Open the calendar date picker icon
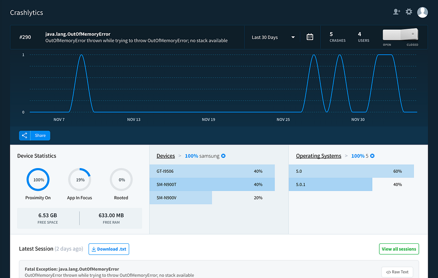The image size is (438, 278). pos(310,37)
